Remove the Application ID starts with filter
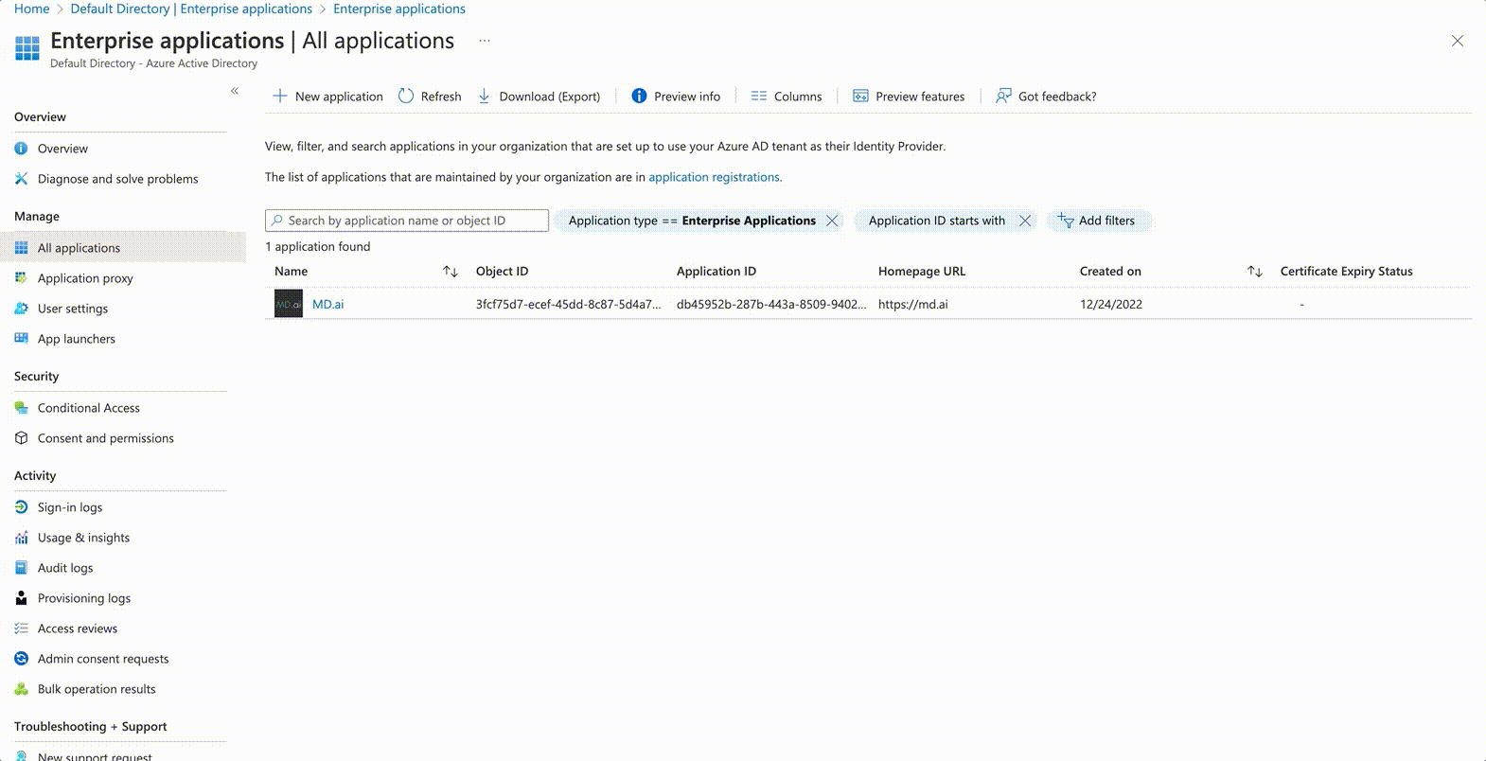Viewport: 1486px width, 761px height. 1024,221
